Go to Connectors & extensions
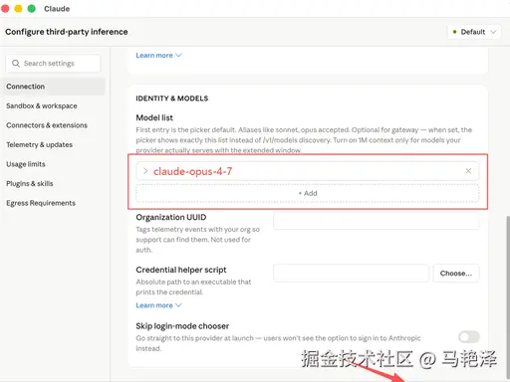510x382 pixels. click(x=47, y=125)
